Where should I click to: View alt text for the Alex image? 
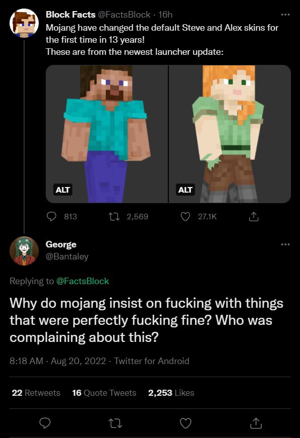point(185,190)
